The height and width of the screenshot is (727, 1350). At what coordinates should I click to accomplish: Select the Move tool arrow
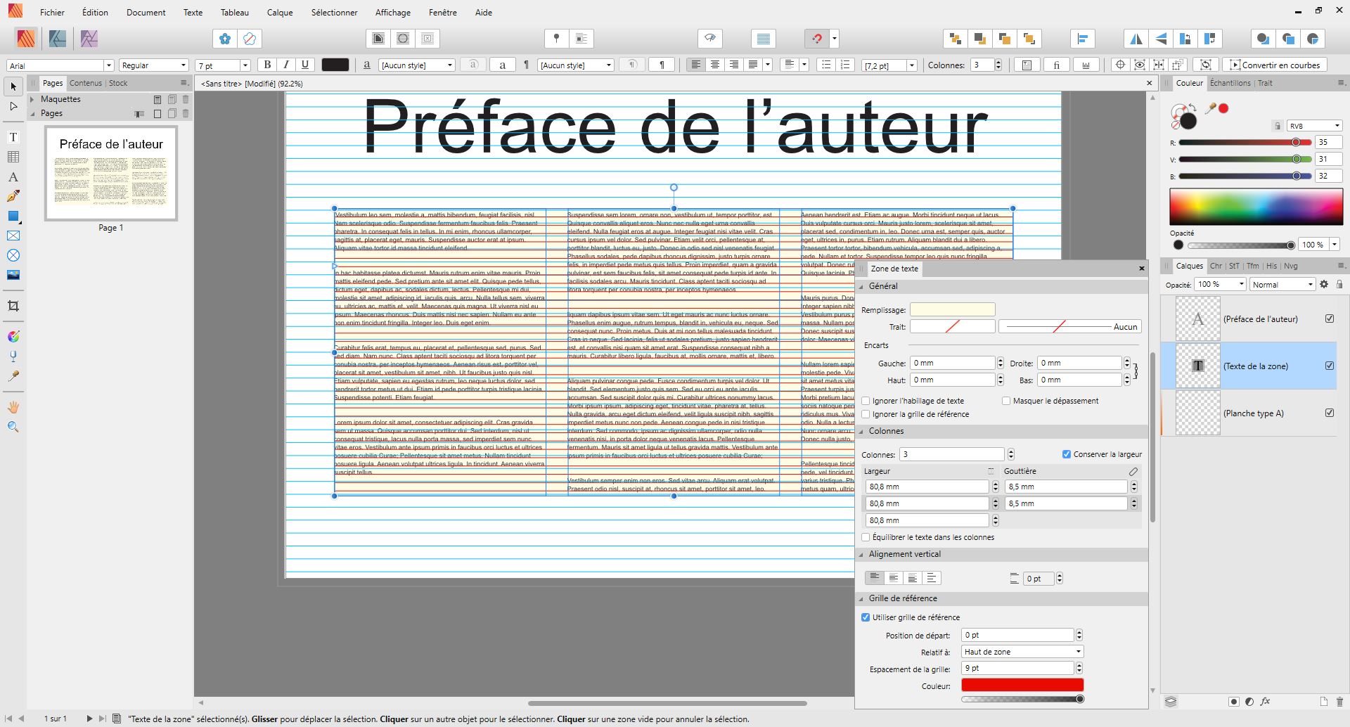pos(13,86)
